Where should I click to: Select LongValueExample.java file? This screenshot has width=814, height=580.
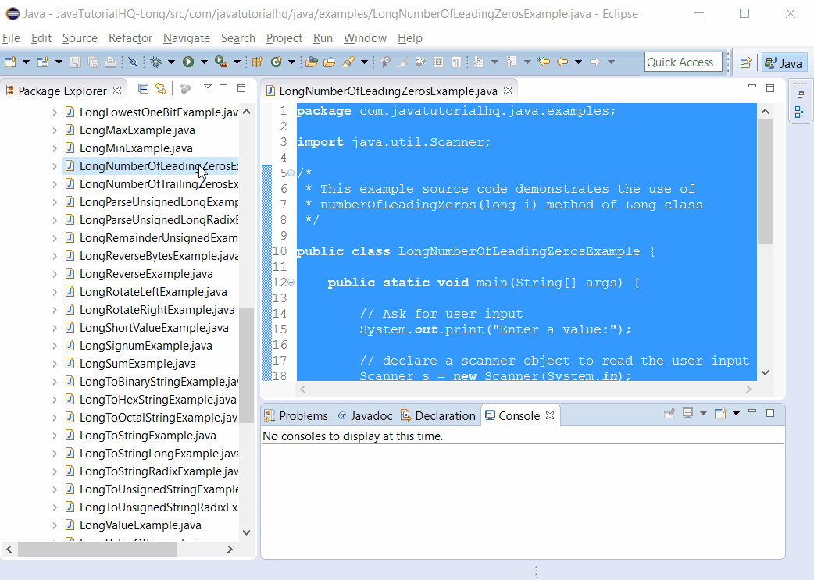140,525
